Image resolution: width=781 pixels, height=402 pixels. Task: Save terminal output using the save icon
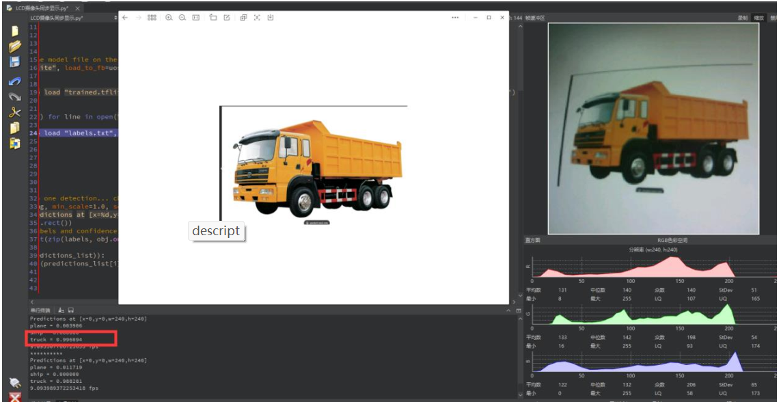click(x=71, y=310)
